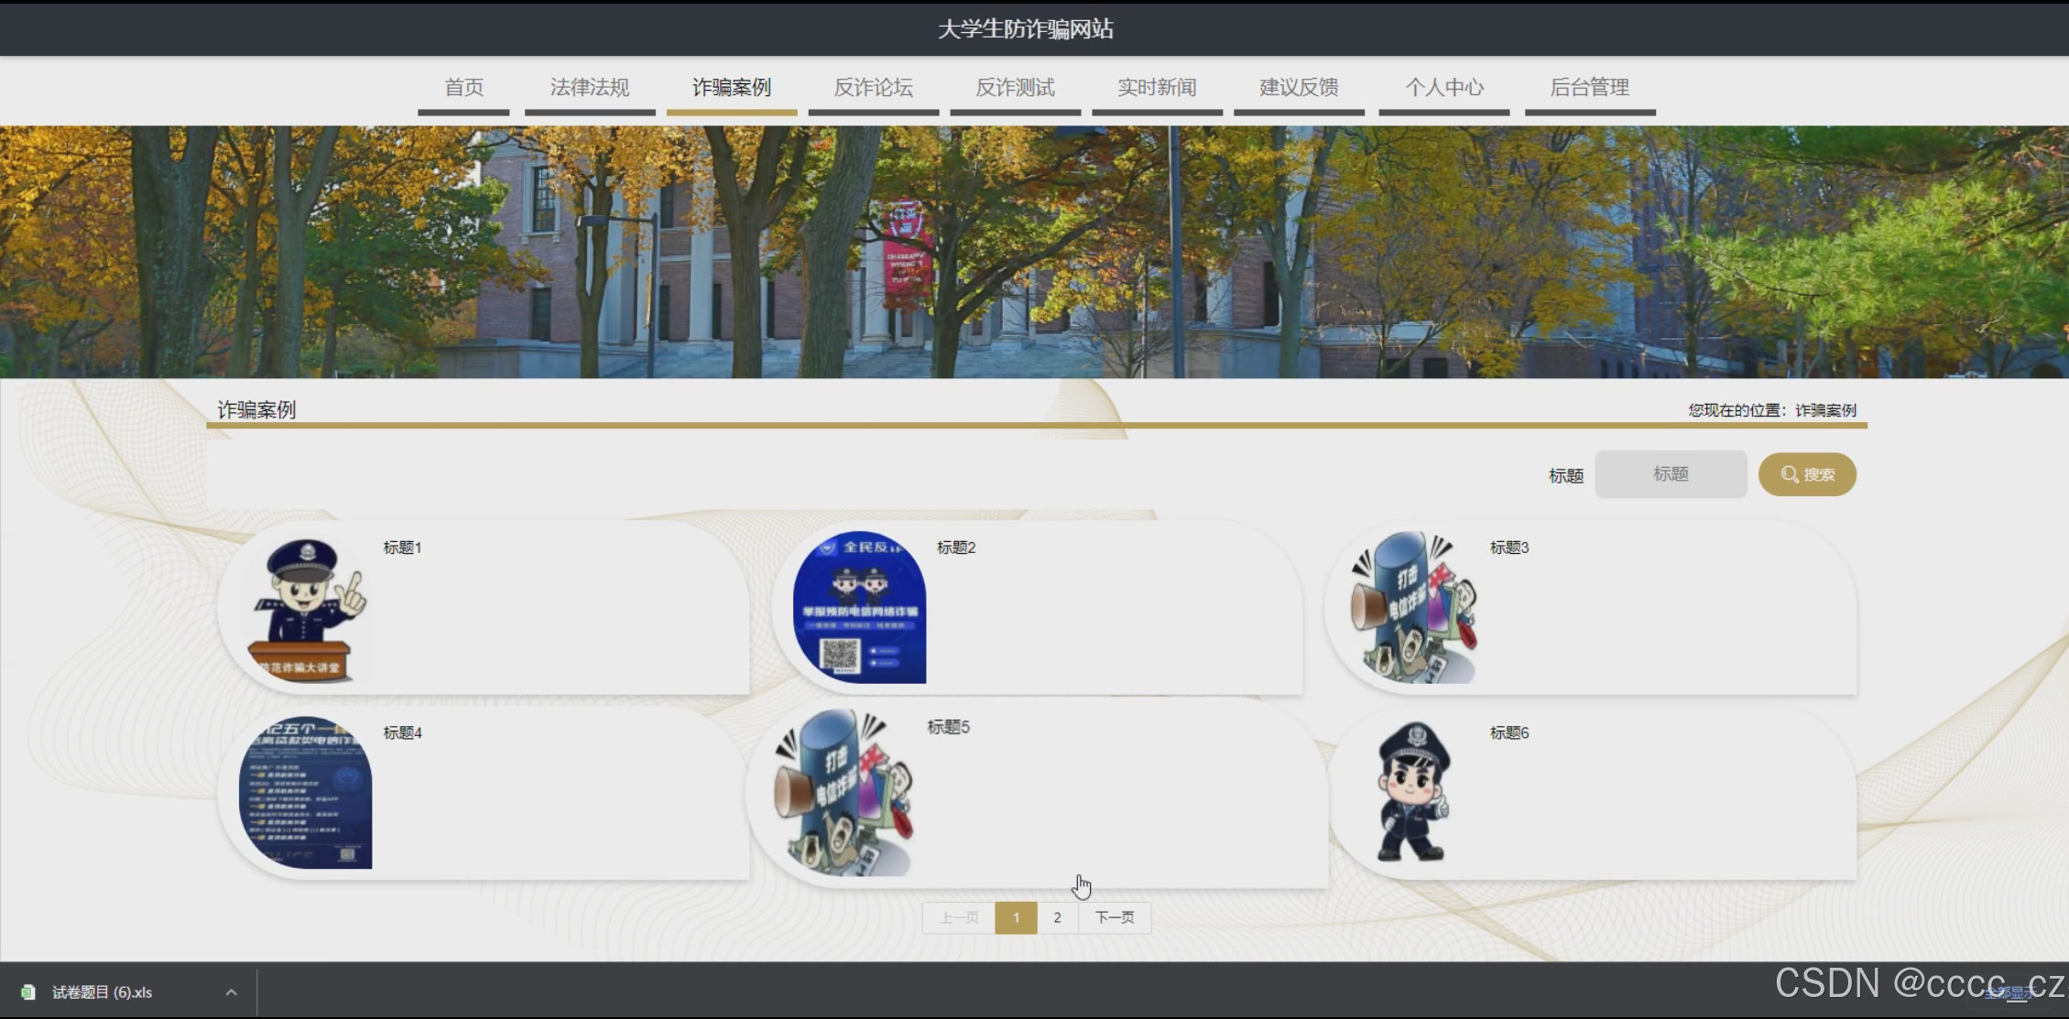This screenshot has width=2069, height=1019.
Task: Click the 下一页 next page button
Action: (x=1114, y=917)
